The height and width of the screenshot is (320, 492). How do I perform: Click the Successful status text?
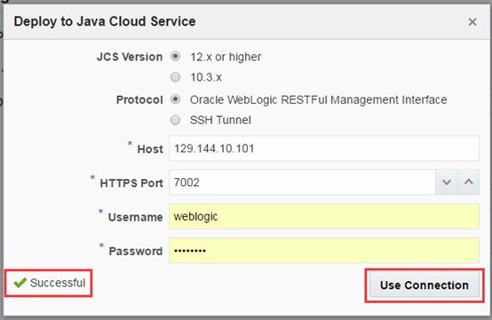pos(58,283)
